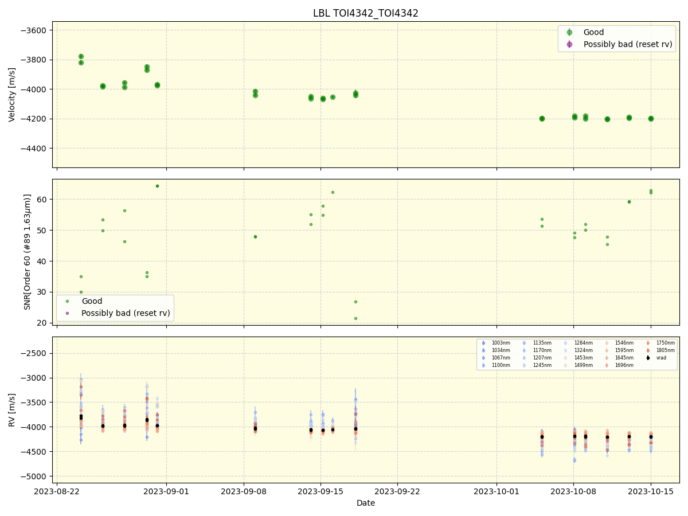Click the 40 tick on SNR axis
Image resolution: width=688 pixels, height=516 pixels.
click(43, 261)
